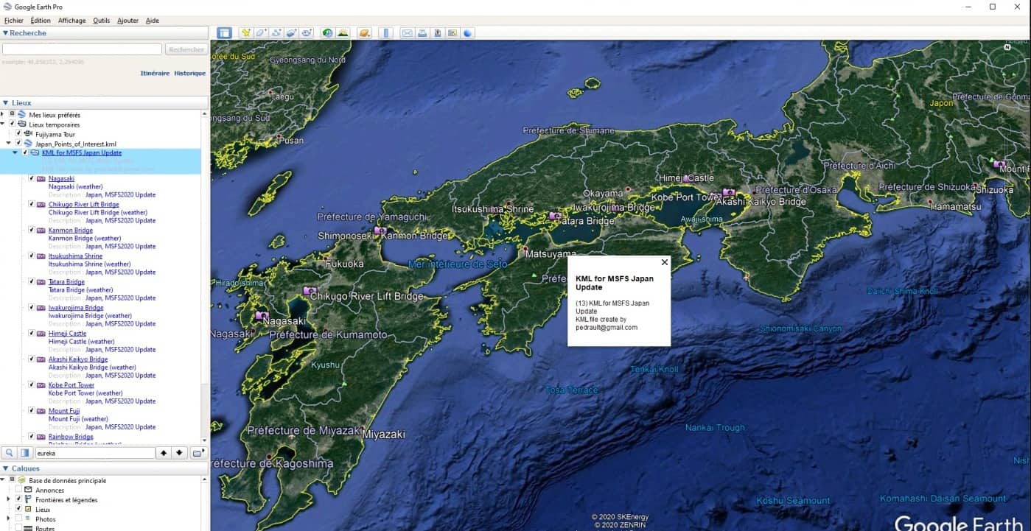This screenshot has width=1031, height=531.
Task: Uncheck the Nagasaki placemark checkbox
Action: tap(32, 178)
